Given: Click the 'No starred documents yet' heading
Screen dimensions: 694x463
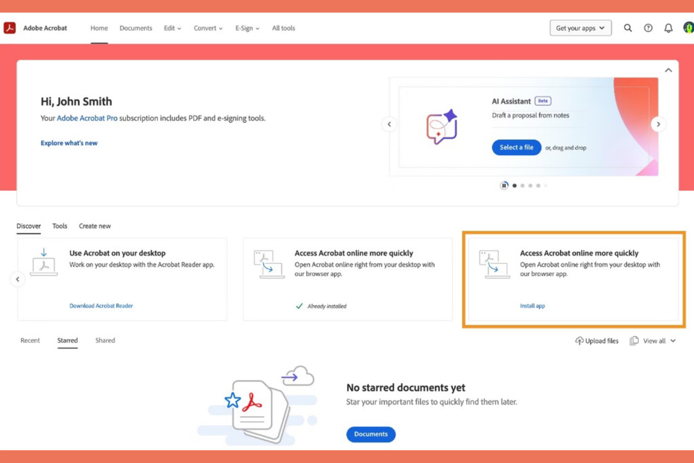Looking at the screenshot, I should (406, 387).
